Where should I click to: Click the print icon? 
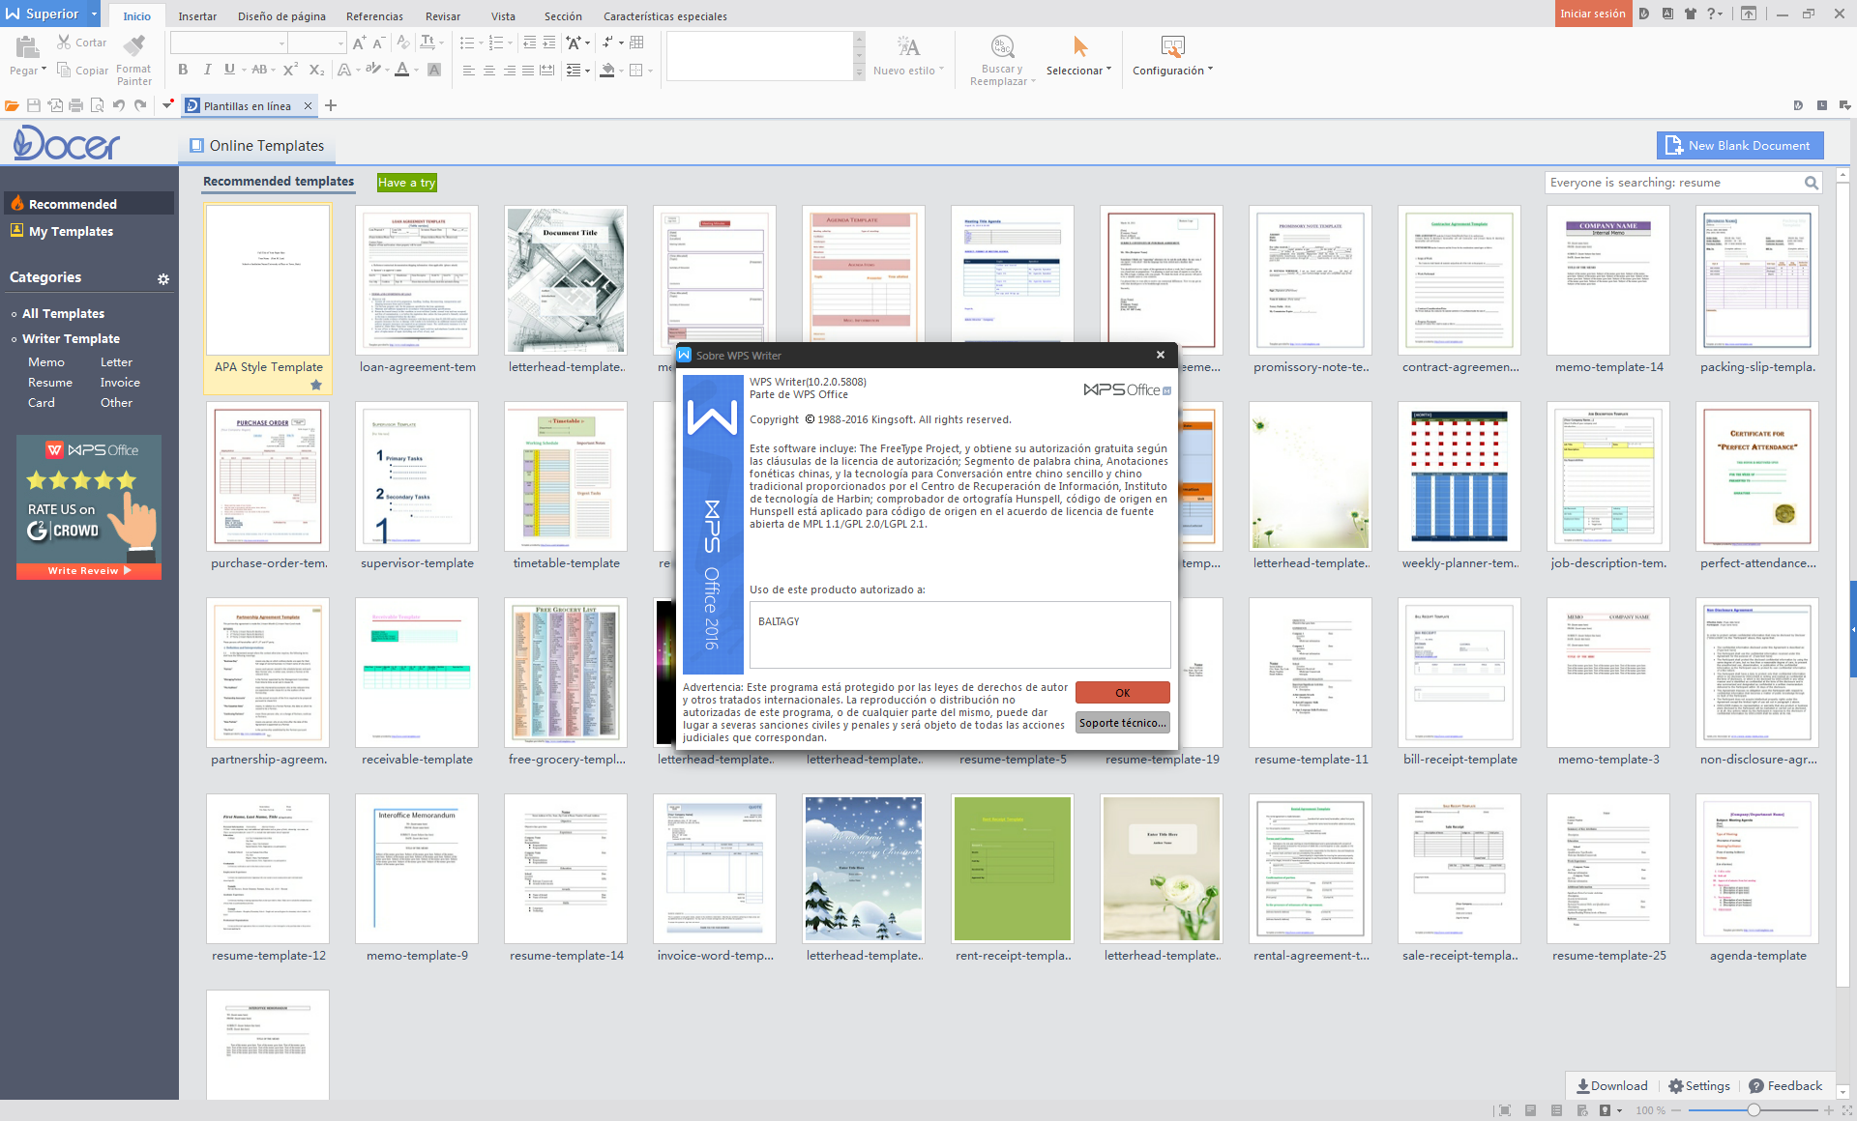(x=75, y=105)
